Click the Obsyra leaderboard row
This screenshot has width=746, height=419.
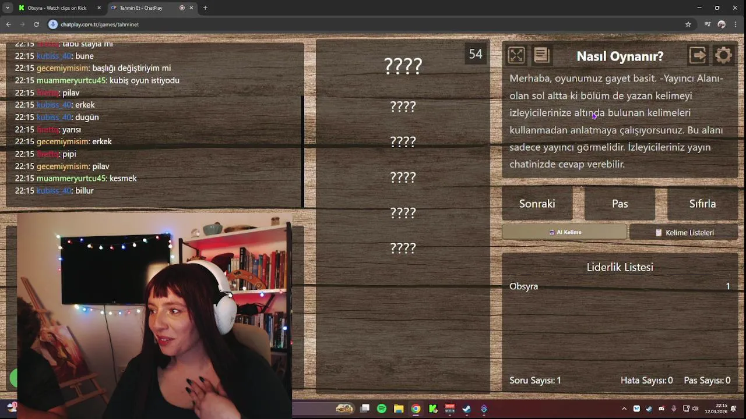(x=620, y=286)
